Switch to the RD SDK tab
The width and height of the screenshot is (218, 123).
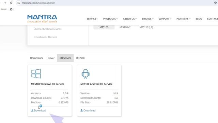coord(80,58)
